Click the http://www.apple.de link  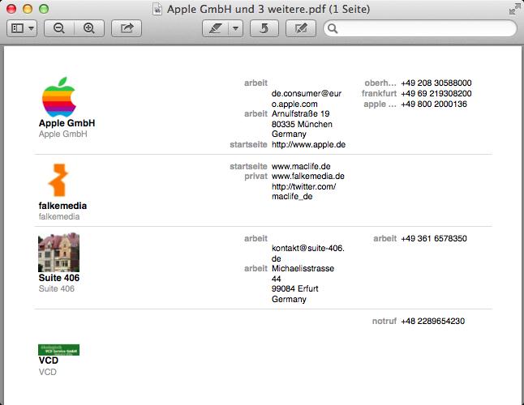point(308,145)
